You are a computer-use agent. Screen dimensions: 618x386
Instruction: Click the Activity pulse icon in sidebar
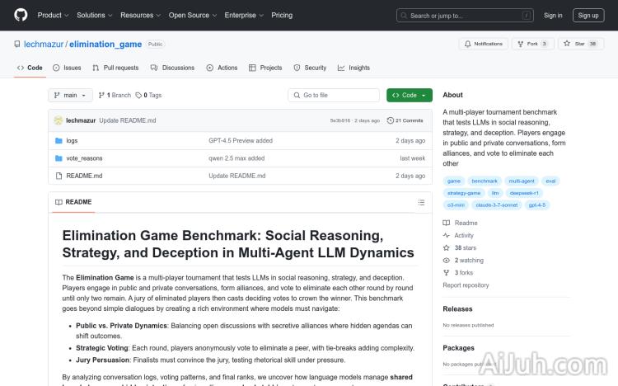(x=447, y=235)
